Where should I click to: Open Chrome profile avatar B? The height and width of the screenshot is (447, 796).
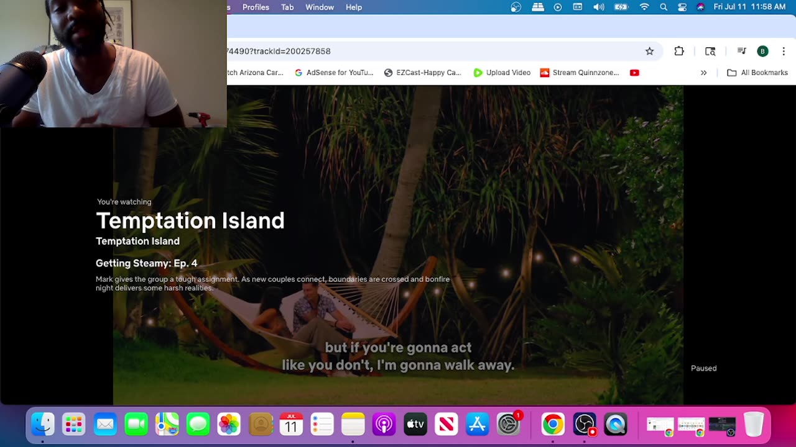click(x=762, y=52)
